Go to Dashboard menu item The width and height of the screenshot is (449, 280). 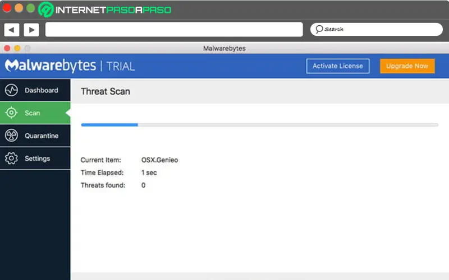(35, 90)
